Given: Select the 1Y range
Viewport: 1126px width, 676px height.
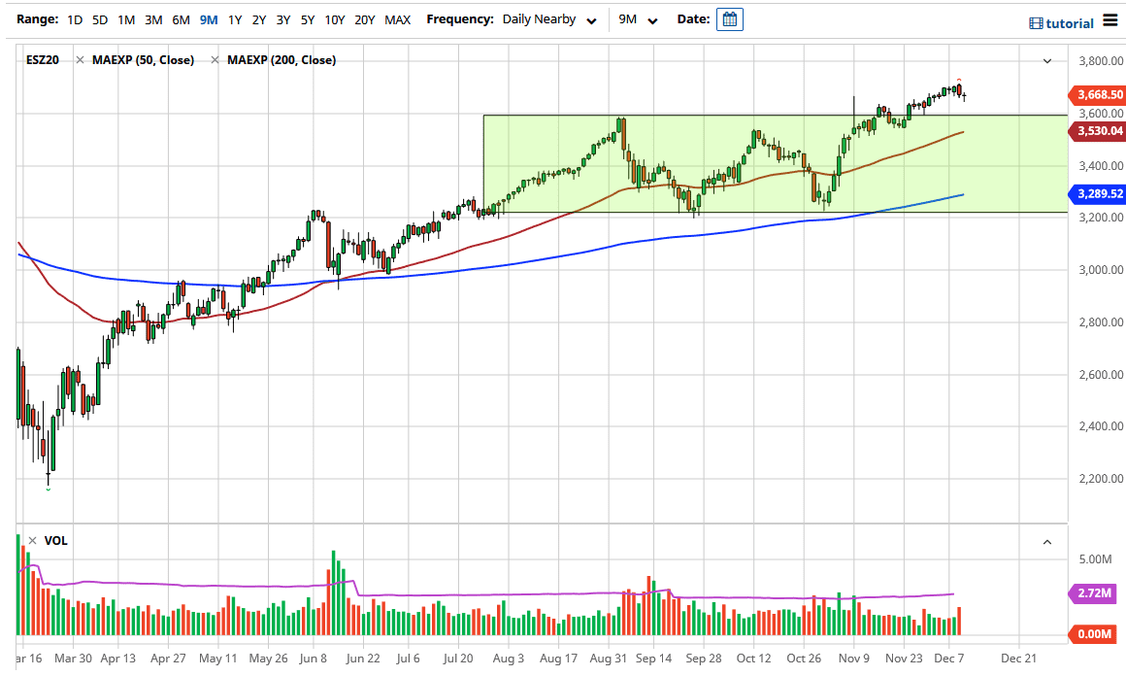Looking at the screenshot, I should [235, 19].
